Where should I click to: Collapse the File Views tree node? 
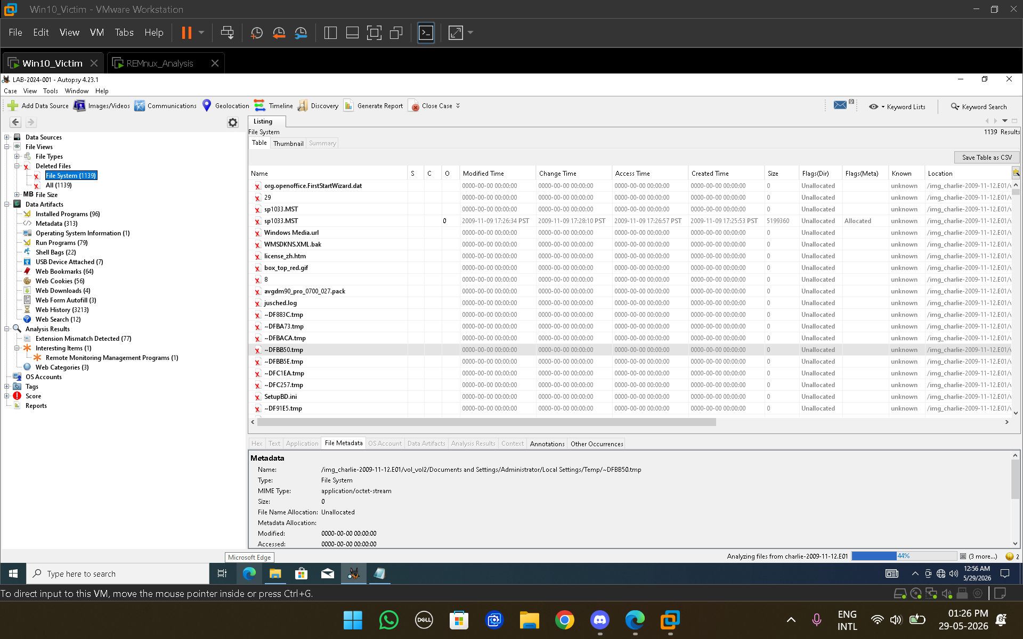(x=7, y=147)
